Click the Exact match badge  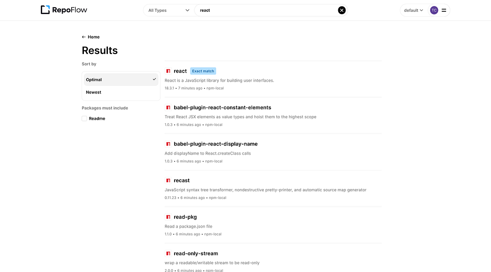[203, 71]
